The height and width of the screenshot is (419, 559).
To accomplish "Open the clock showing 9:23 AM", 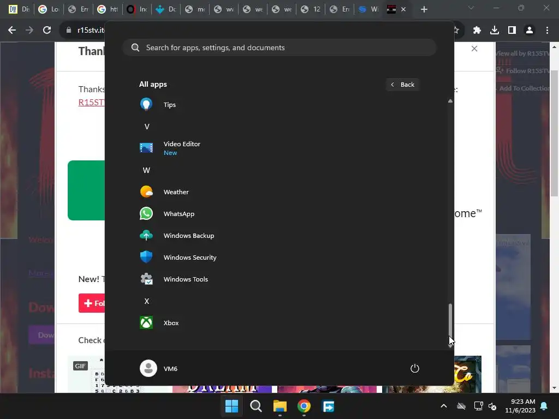I will tap(520, 406).
